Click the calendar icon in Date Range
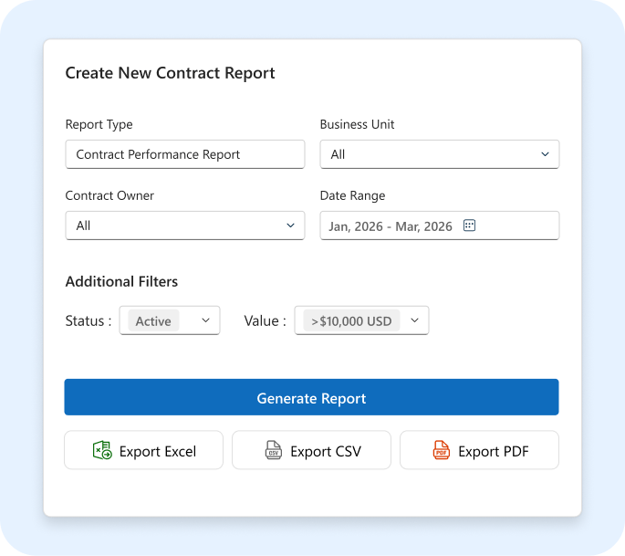Screen dimensions: 625x556 [x=469, y=226]
